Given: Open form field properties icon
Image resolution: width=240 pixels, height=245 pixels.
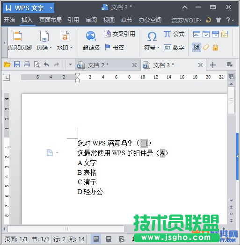Looking at the screenshot, I should (x=225, y=34).
